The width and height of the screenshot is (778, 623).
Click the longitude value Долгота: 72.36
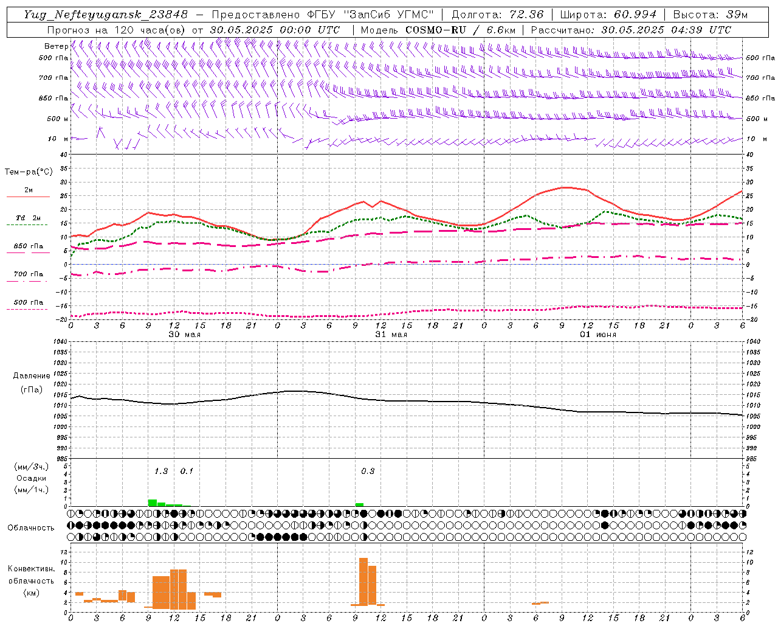point(498,15)
